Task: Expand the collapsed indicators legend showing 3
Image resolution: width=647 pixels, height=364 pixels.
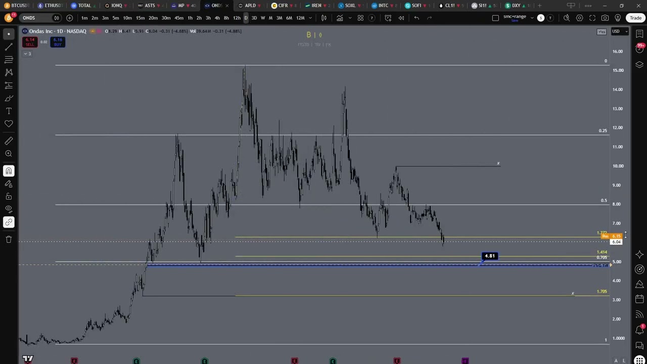Action: click(x=27, y=54)
